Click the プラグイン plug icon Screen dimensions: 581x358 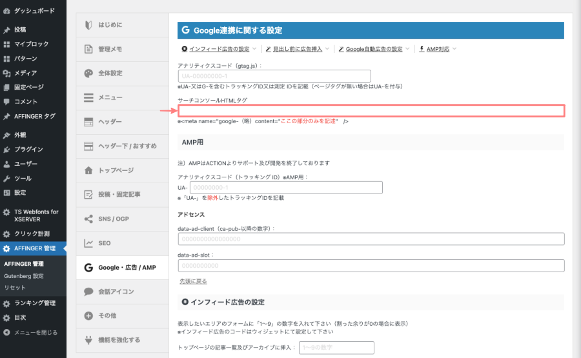click(6, 150)
